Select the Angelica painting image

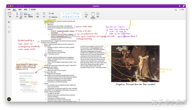coord(135,64)
